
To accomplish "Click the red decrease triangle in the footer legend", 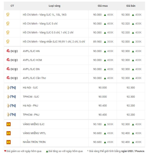I will point(5,151).
